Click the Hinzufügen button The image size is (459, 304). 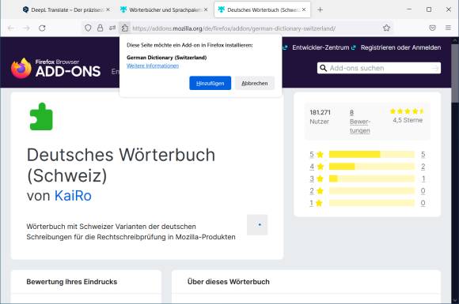coord(210,83)
